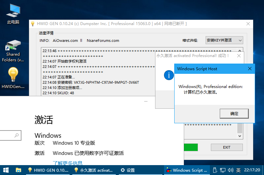Click NsaneForums.com in the INFO row

click(103, 41)
